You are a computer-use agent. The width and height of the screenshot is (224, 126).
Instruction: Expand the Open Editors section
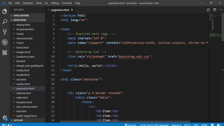(x=27, y=15)
